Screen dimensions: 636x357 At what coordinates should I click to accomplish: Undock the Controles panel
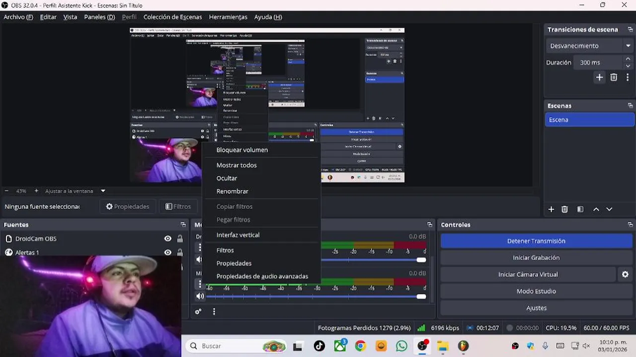630,225
